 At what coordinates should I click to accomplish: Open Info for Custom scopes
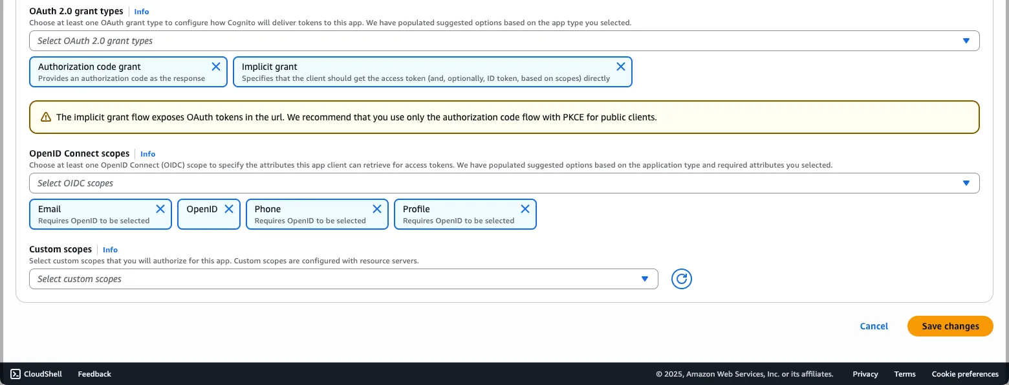coord(111,250)
